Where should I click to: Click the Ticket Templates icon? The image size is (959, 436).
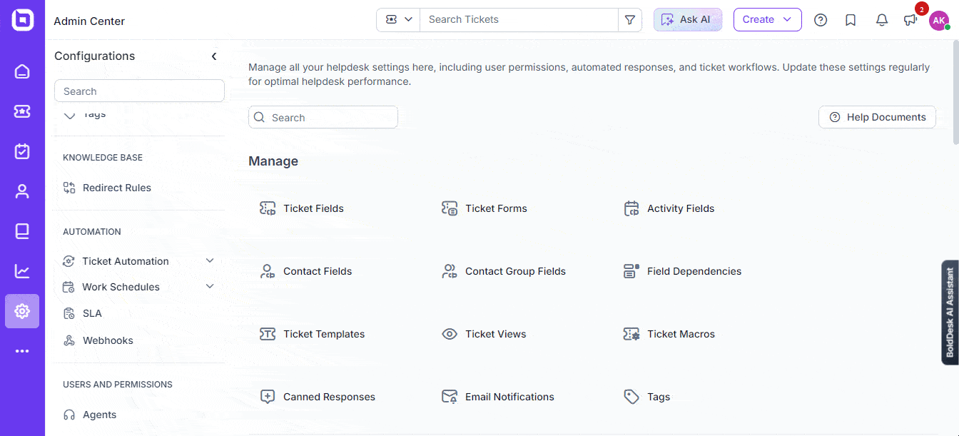point(268,334)
